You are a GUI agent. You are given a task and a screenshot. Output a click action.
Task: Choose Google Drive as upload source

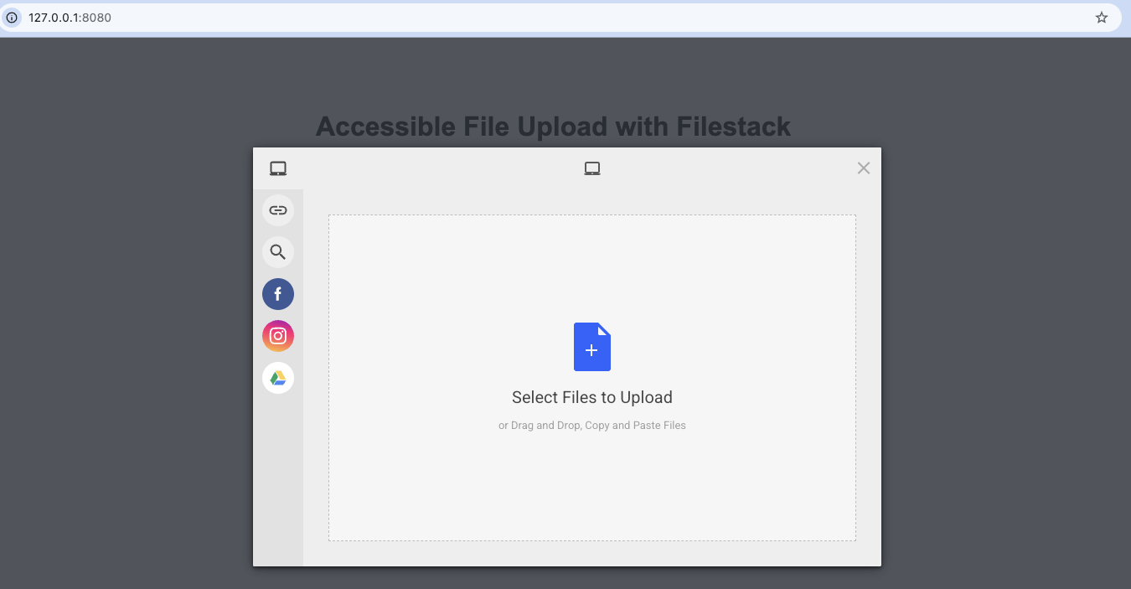(x=278, y=378)
